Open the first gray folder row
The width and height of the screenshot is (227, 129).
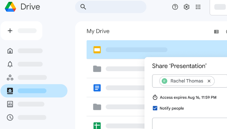pyautogui.click(x=115, y=69)
